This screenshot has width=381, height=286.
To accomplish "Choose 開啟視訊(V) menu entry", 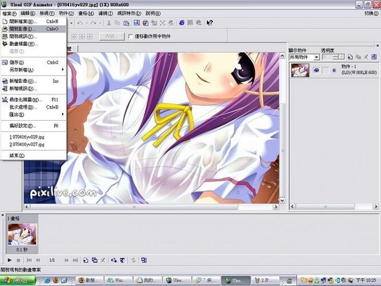I will pyautogui.click(x=34, y=37).
